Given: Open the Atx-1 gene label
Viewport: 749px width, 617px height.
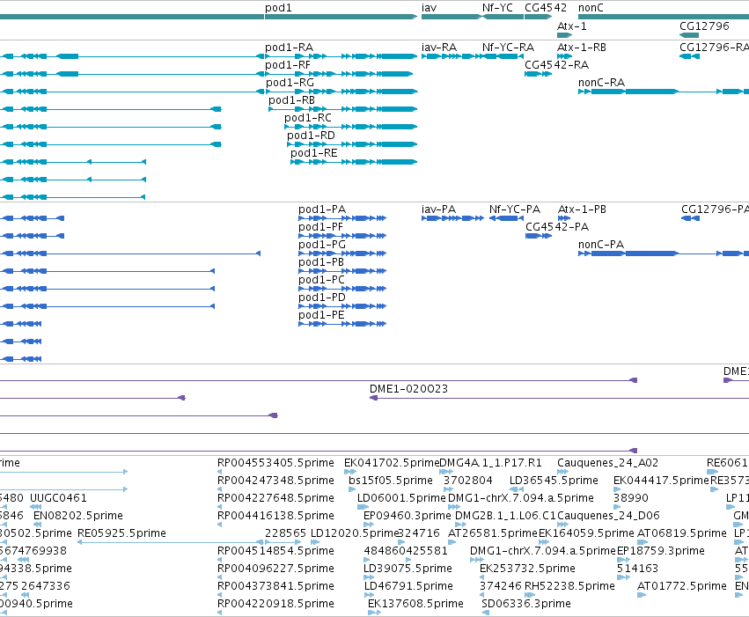Looking at the screenshot, I should pos(572,26).
